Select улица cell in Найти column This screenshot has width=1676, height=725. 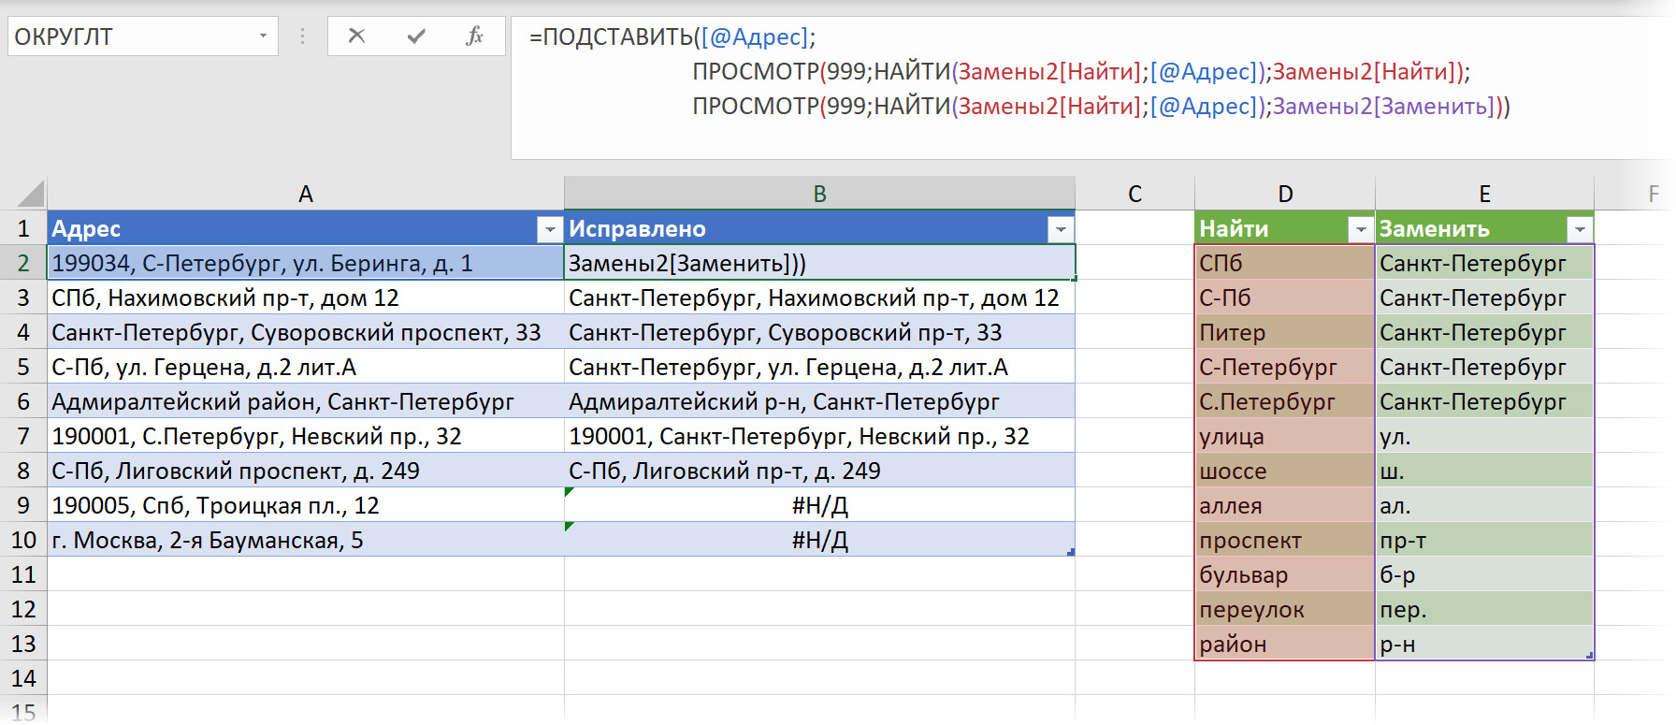pyautogui.click(x=1285, y=436)
